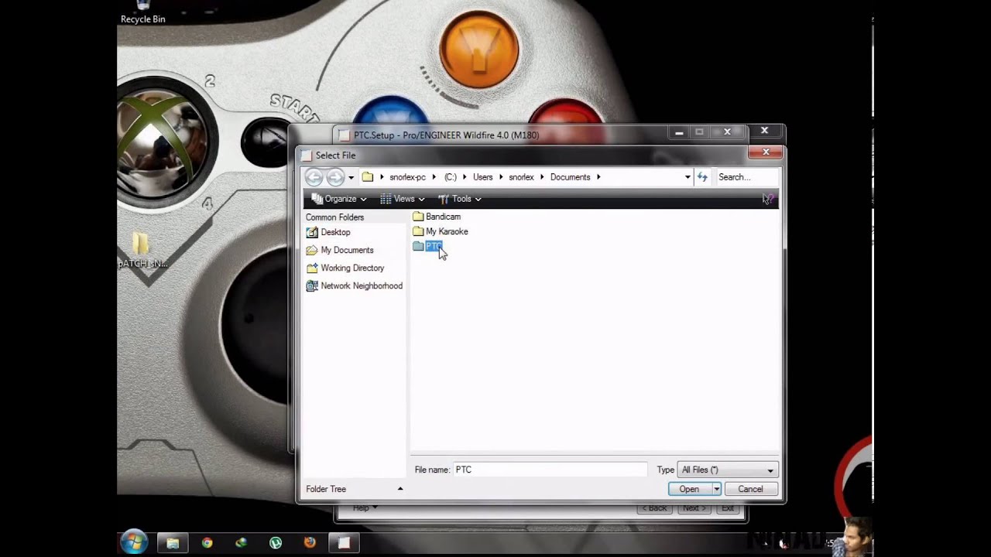Open address bar history dropdown
Viewport: 991px width, 557px height.
click(x=688, y=177)
